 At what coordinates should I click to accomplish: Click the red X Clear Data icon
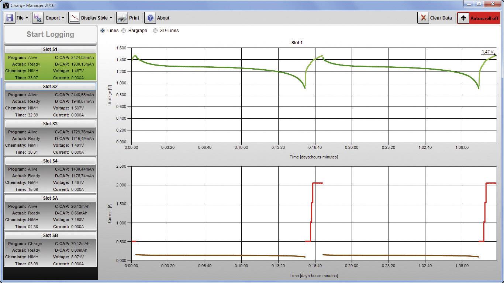pyautogui.click(x=423, y=17)
